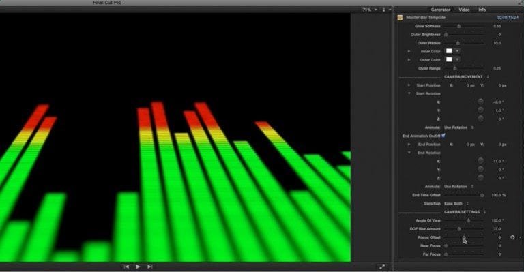This screenshot has width=524, height=272.
Task: Open the Info inspector tab
Action: (482, 10)
